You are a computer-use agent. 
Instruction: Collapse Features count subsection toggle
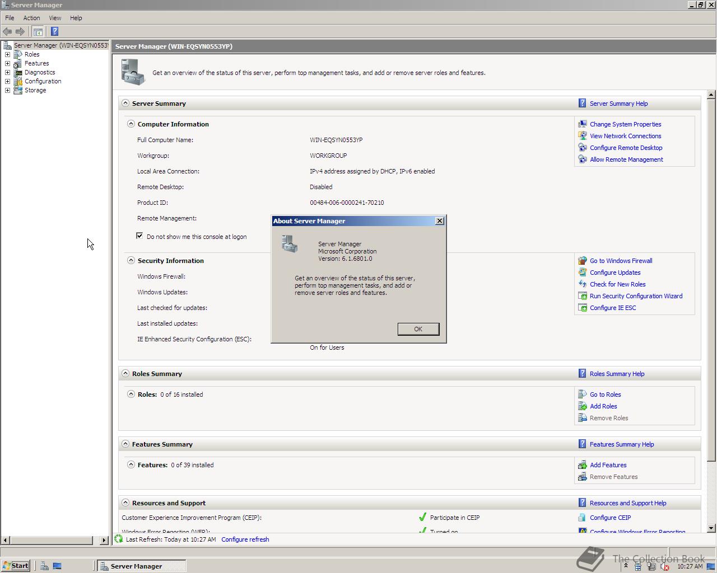pos(131,464)
